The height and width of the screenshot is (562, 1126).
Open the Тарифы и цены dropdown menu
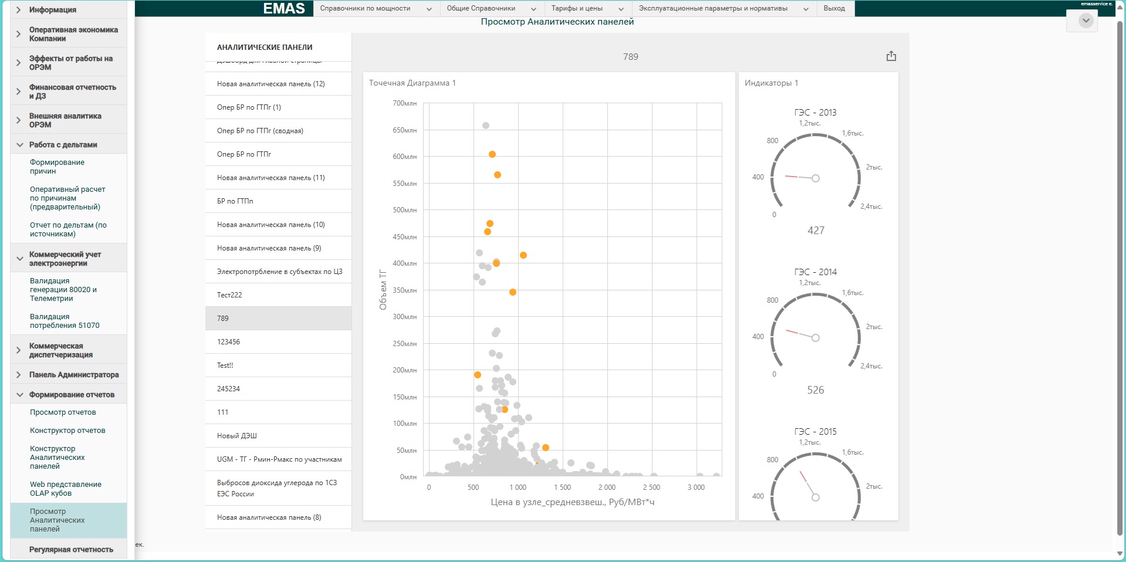[x=587, y=8]
